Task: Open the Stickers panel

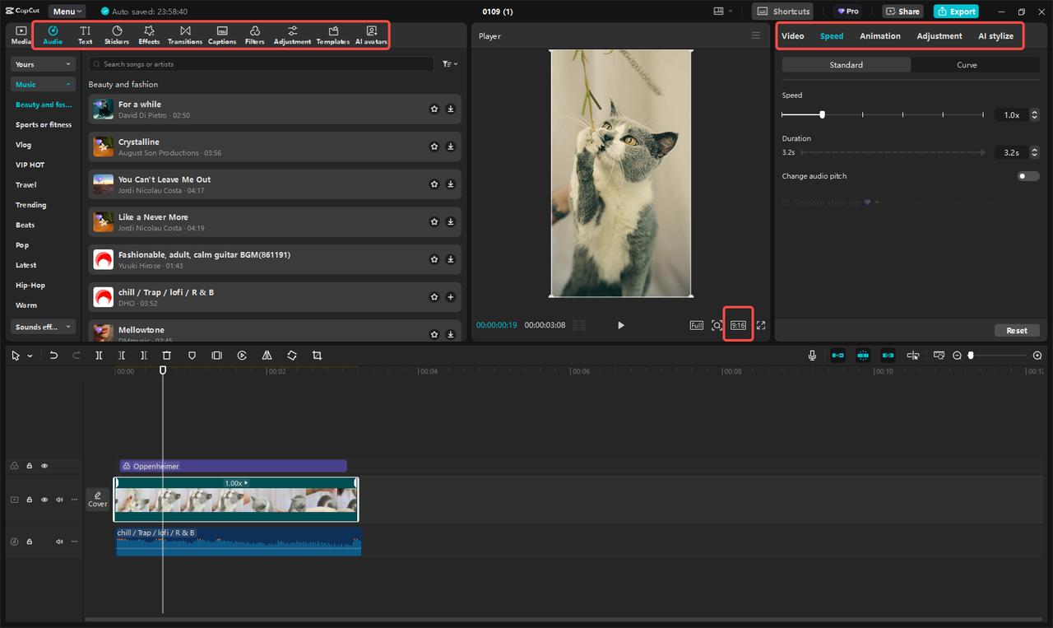Action: (116, 35)
